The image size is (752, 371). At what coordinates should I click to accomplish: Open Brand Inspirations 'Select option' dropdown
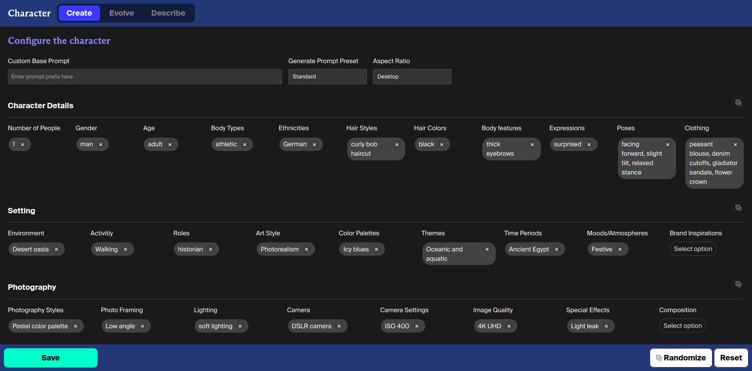tap(693, 249)
